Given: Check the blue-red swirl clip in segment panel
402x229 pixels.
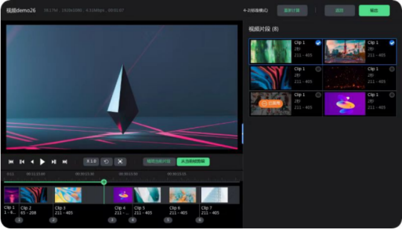Looking at the screenshot, I should click(x=318, y=69).
